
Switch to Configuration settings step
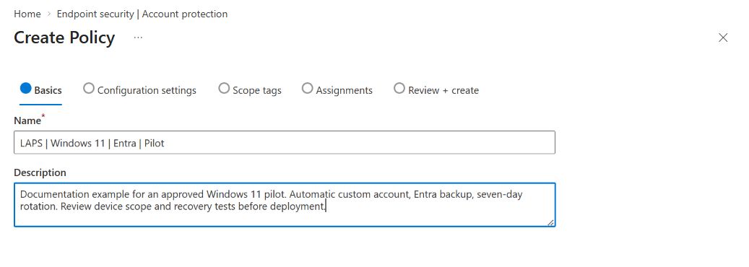[139, 89]
